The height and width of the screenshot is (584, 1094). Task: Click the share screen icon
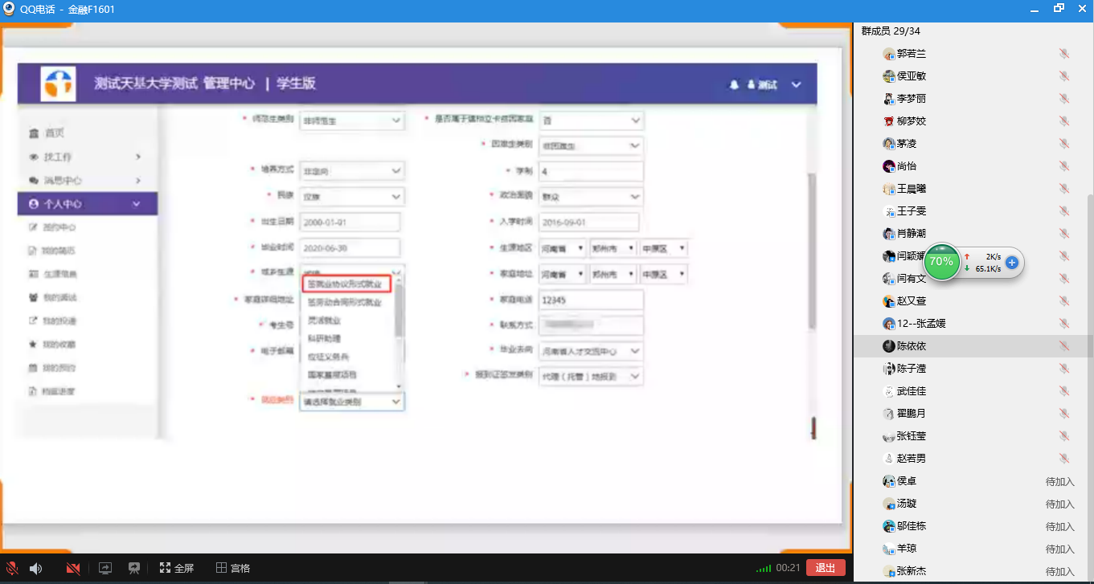click(x=105, y=568)
